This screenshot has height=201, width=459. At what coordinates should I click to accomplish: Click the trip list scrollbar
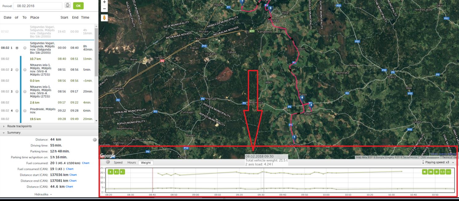tap(96, 52)
